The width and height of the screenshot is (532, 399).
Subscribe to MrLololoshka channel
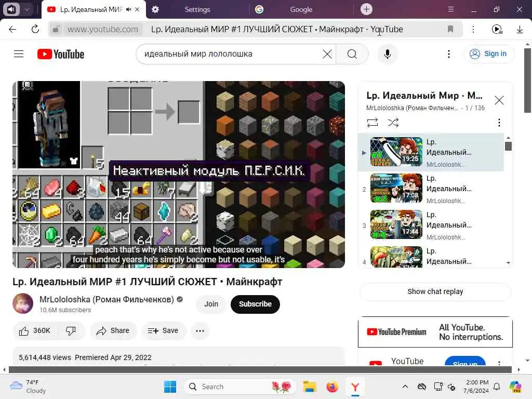(255, 304)
